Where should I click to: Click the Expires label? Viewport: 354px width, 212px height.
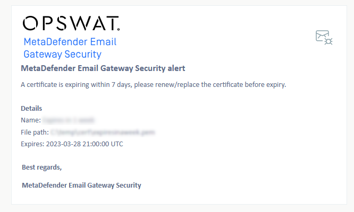click(x=32, y=144)
